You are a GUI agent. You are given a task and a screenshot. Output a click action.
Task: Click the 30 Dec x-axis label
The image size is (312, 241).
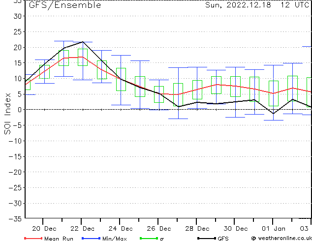(236, 229)
